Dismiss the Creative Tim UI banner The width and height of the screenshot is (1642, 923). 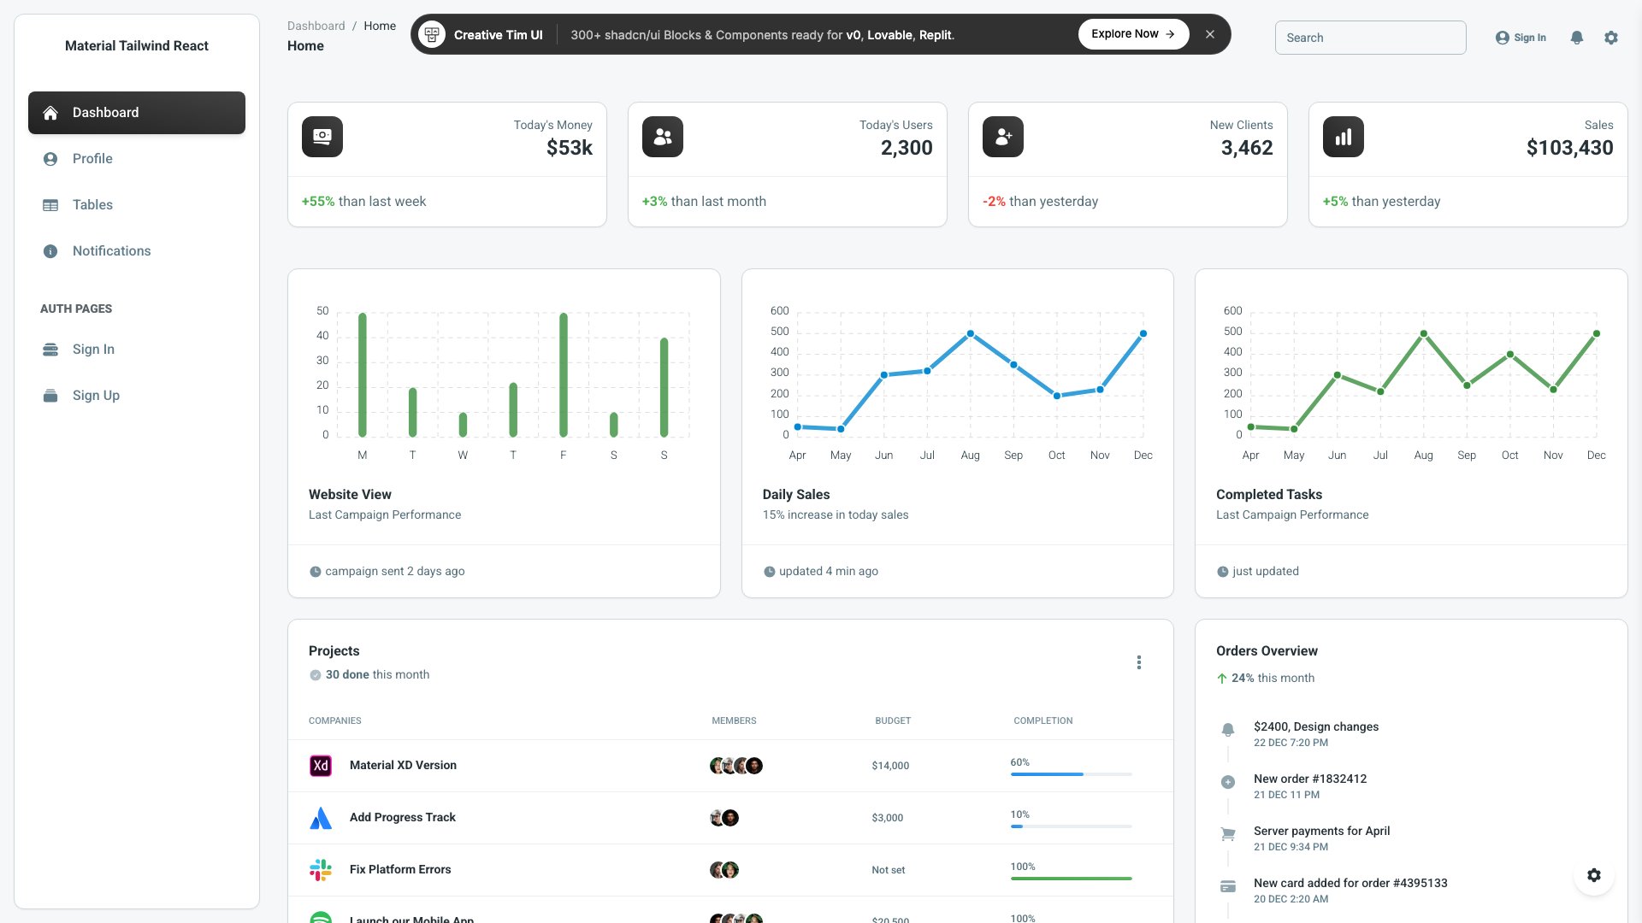point(1210,34)
